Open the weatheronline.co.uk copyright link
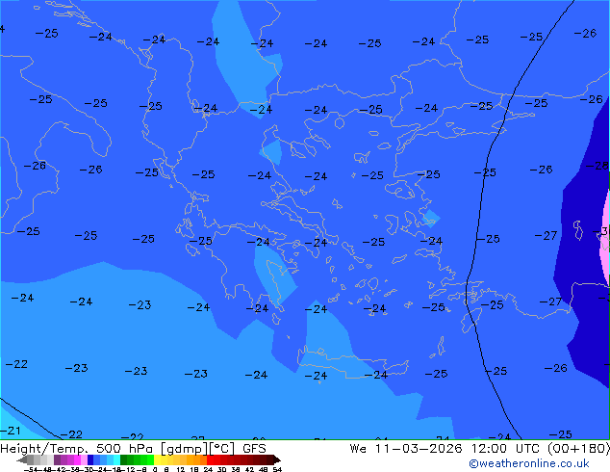Image resolution: width=610 pixels, height=472 pixels. pyautogui.click(x=529, y=463)
